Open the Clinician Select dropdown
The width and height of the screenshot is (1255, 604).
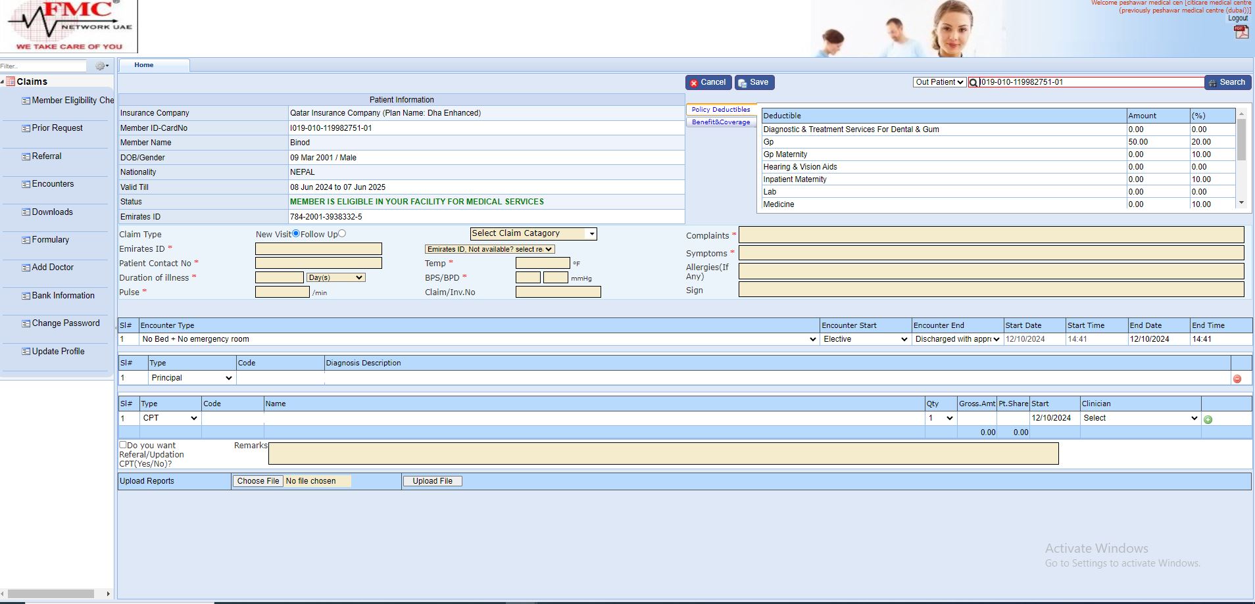pos(1141,418)
